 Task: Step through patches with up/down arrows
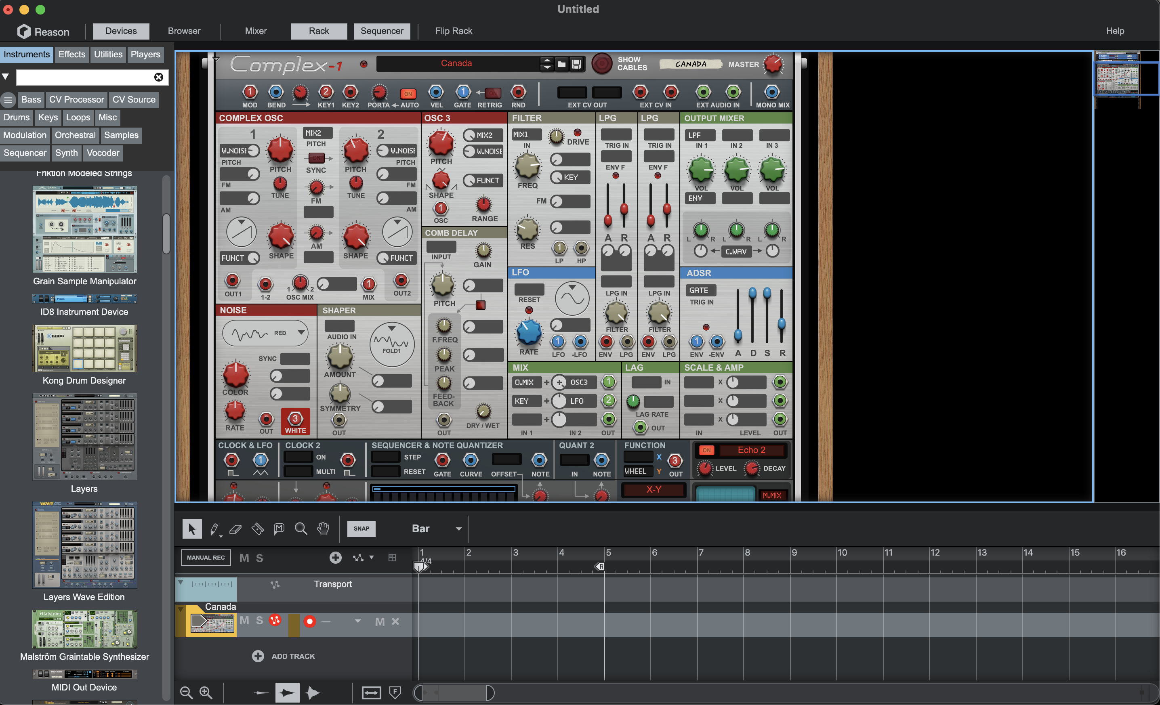pos(546,64)
